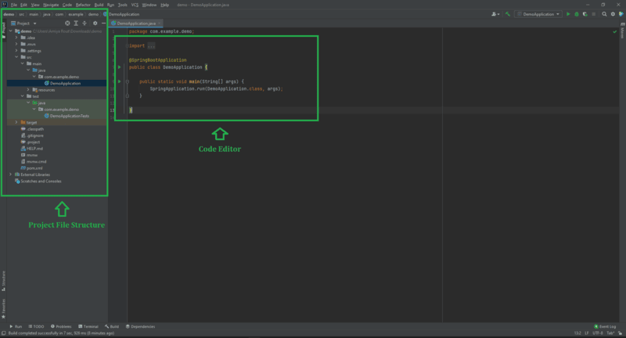Open the Tools menu

pyautogui.click(x=123, y=5)
